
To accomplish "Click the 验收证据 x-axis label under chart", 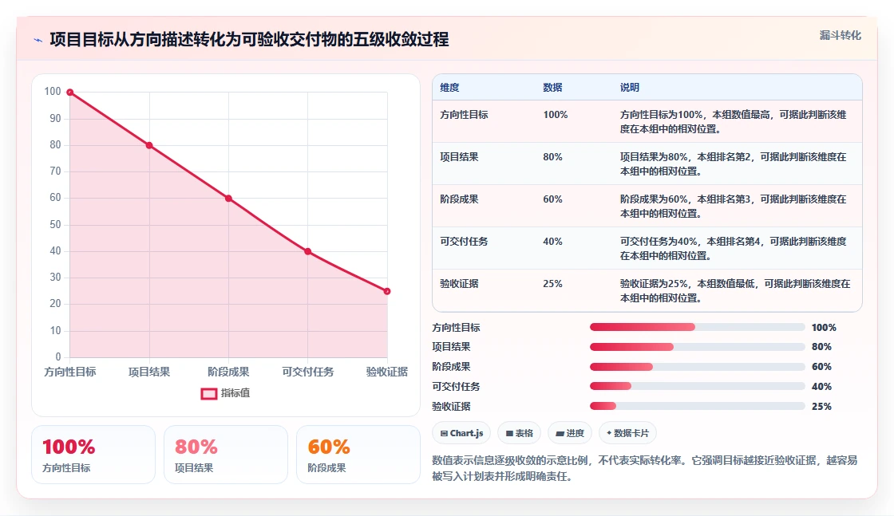I will tap(387, 372).
